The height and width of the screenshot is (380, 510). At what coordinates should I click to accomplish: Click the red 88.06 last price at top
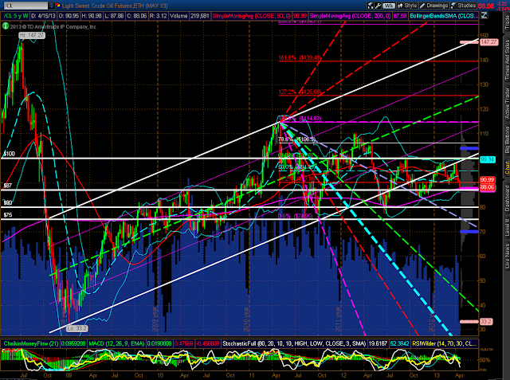tap(486, 6)
